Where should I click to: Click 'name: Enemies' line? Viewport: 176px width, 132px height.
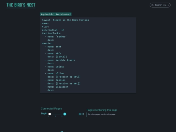56,80
